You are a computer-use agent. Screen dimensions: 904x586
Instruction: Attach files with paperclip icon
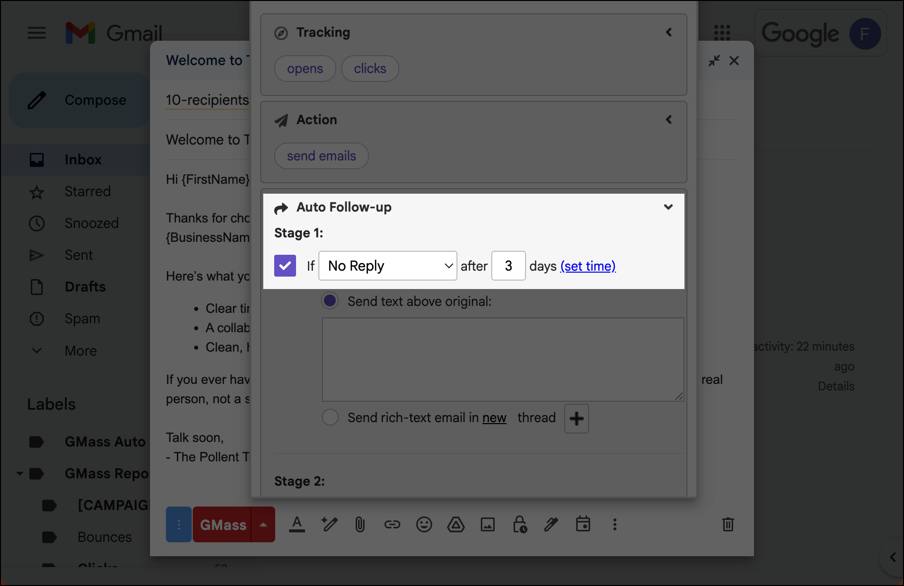point(360,524)
